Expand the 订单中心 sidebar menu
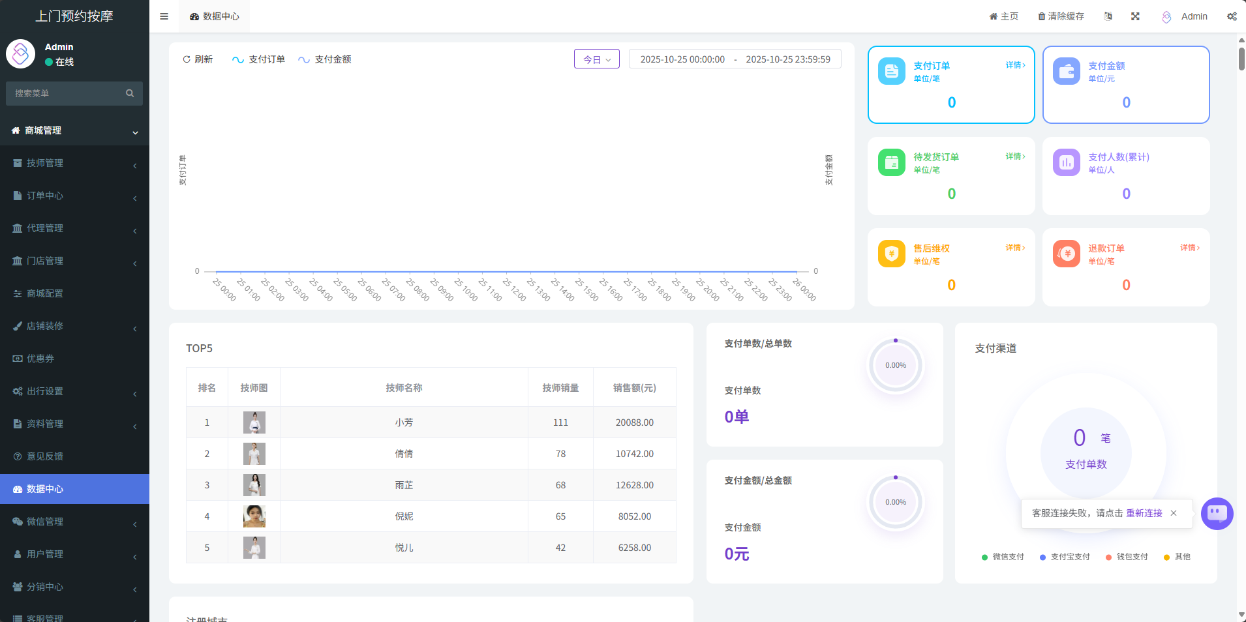This screenshot has width=1246, height=622. 74,196
